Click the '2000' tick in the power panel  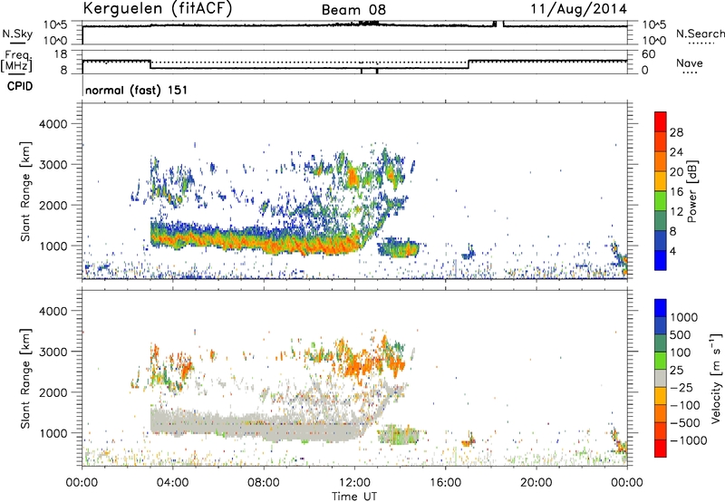click(53, 205)
